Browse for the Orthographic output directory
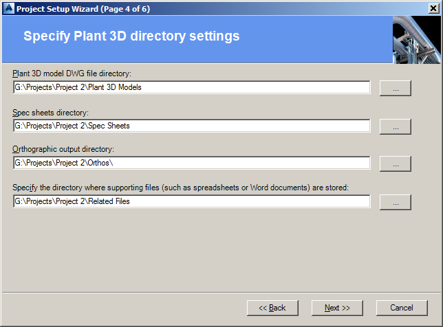The width and height of the screenshot is (443, 327). pos(395,163)
